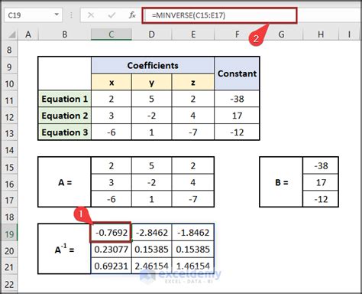This screenshot has height=294, width=362.
Task: Select column F header
Action: pyautogui.click(x=237, y=34)
